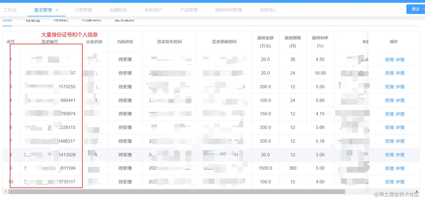Select the 3.00 interest rate cell
This screenshot has height=203, width=425.
pos(320,155)
